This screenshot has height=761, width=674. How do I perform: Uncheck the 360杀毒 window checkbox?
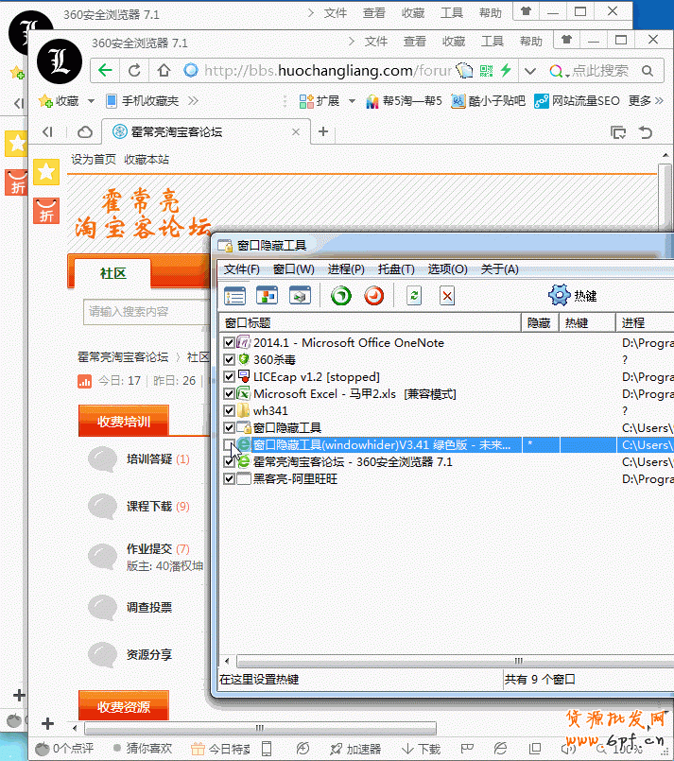[x=229, y=359]
